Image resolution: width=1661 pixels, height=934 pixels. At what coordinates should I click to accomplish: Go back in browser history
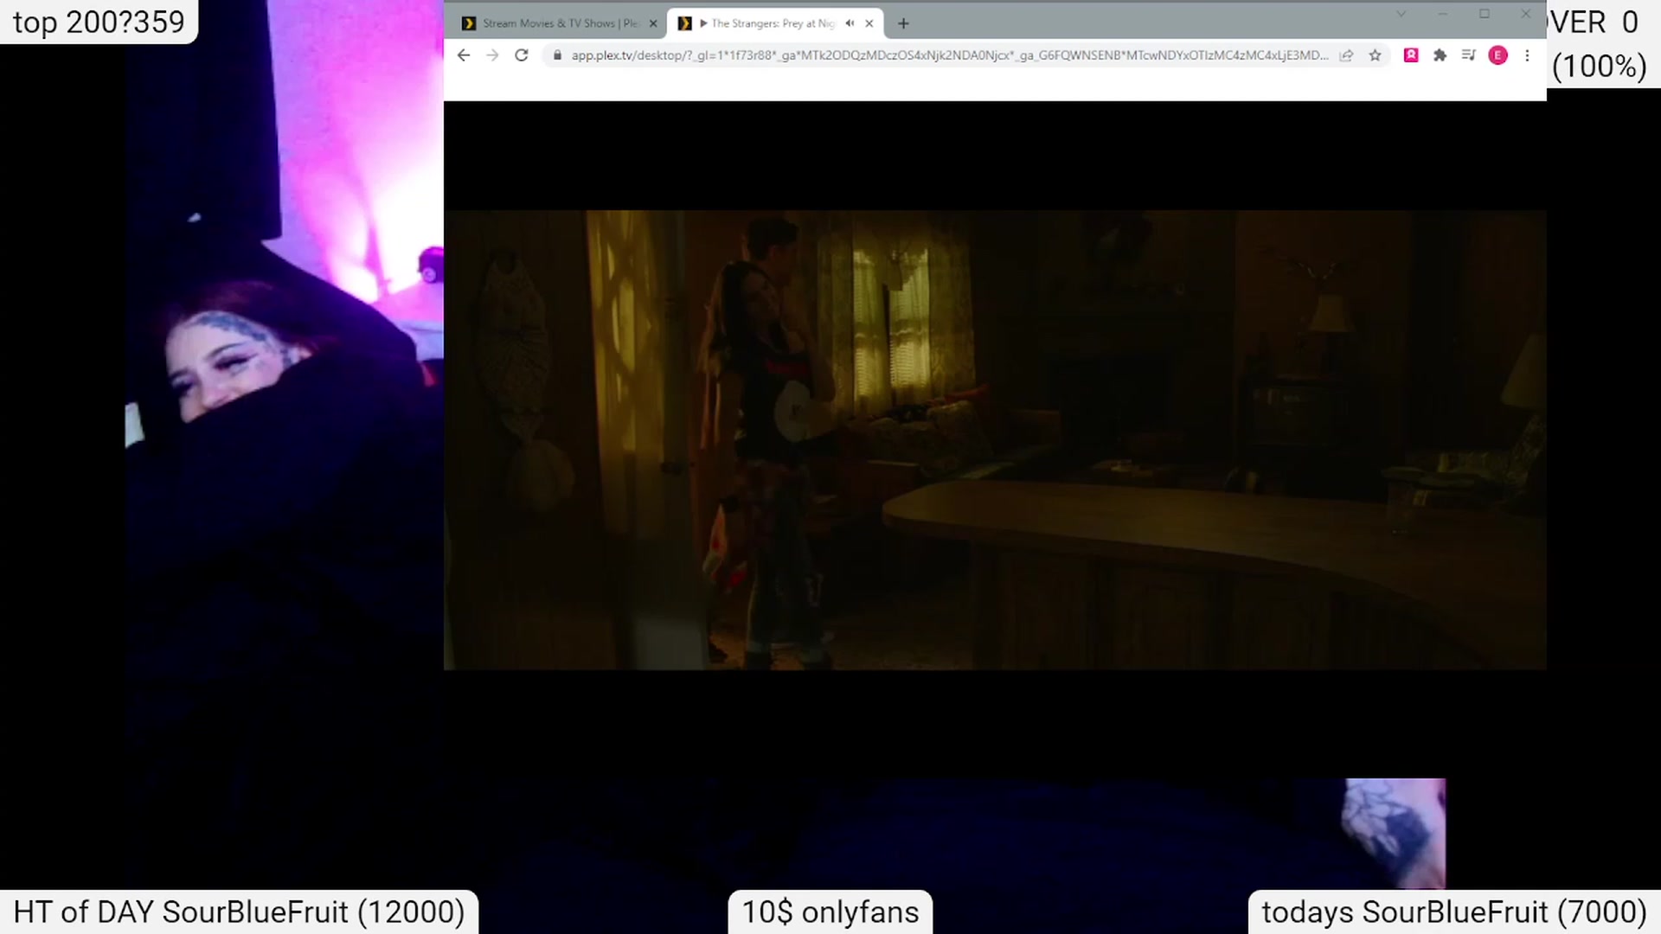[x=464, y=55]
